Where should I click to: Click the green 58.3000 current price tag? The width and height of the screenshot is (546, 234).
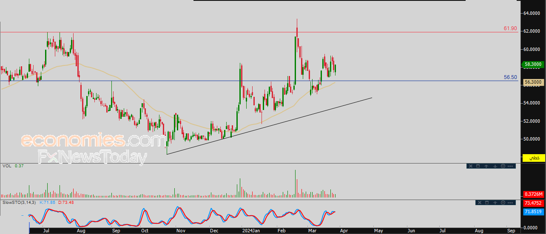point(533,65)
